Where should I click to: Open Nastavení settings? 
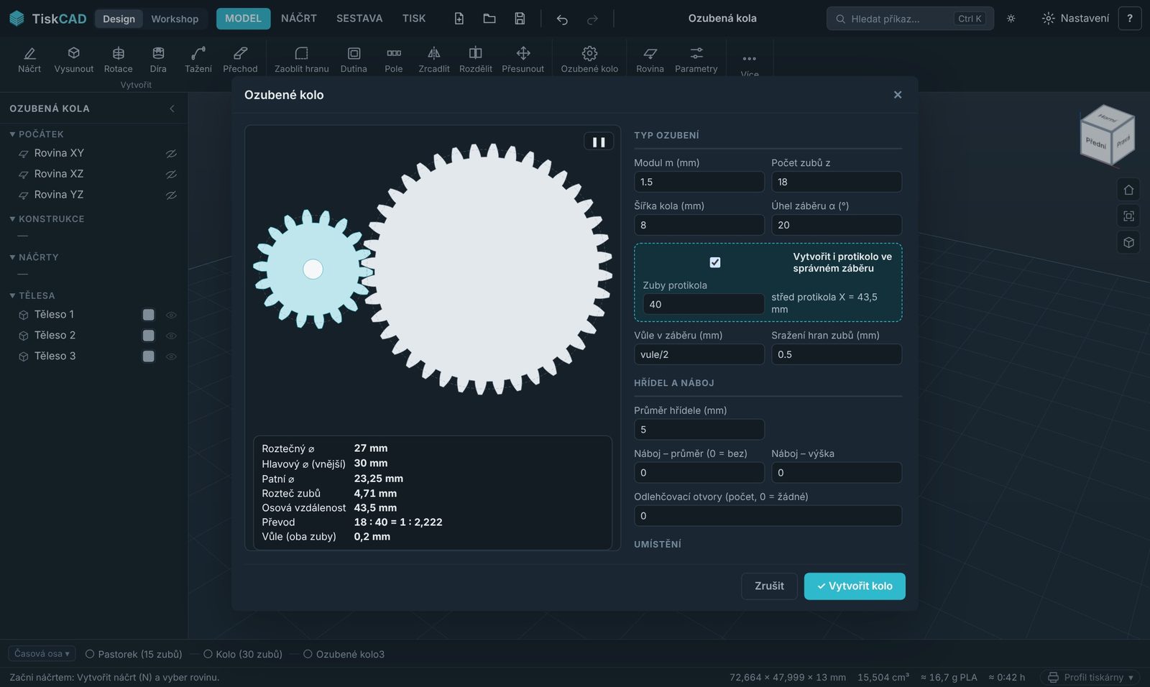click(1075, 19)
